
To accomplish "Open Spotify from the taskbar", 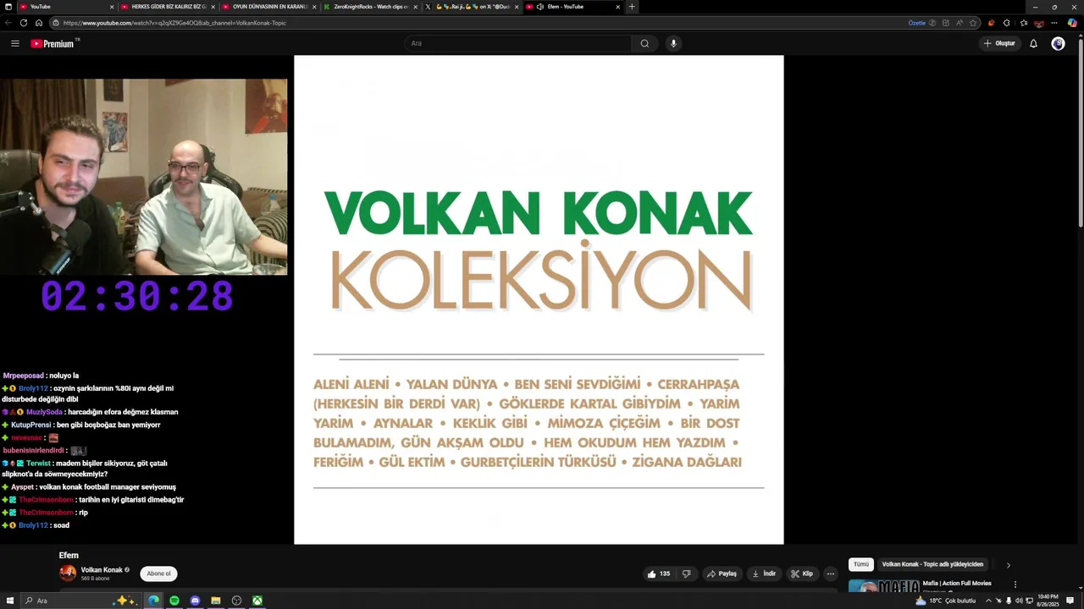I will [174, 601].
